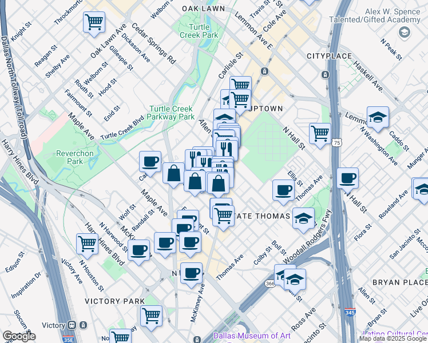Click the OAK LAWN neighborhood label
The width and height of the screenshot is (428, 343).
(x=204, y=9)
